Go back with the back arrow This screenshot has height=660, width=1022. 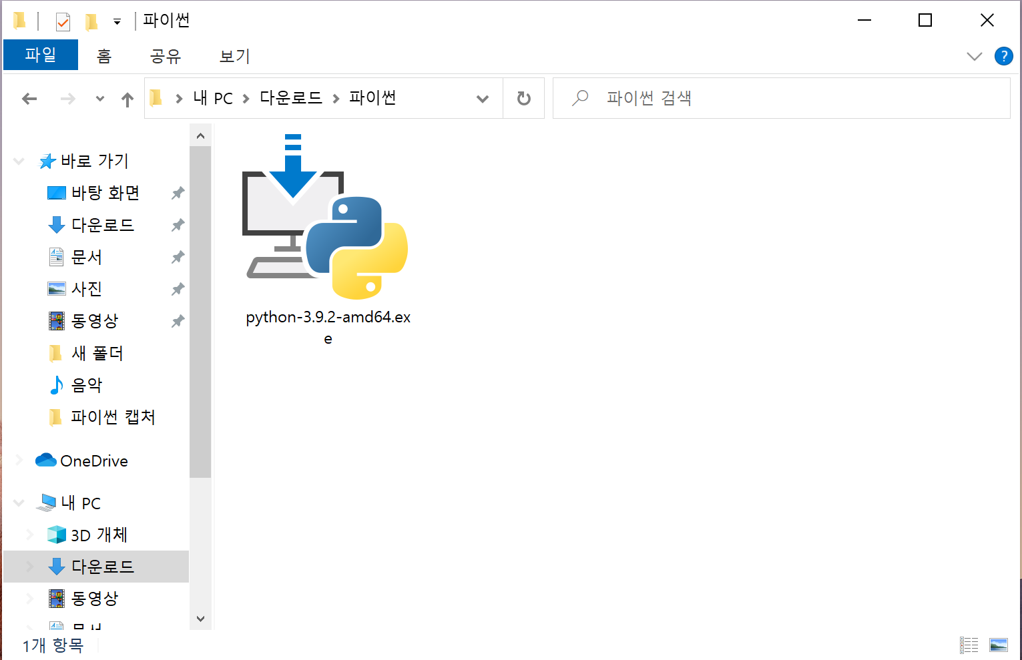[29, 99]
